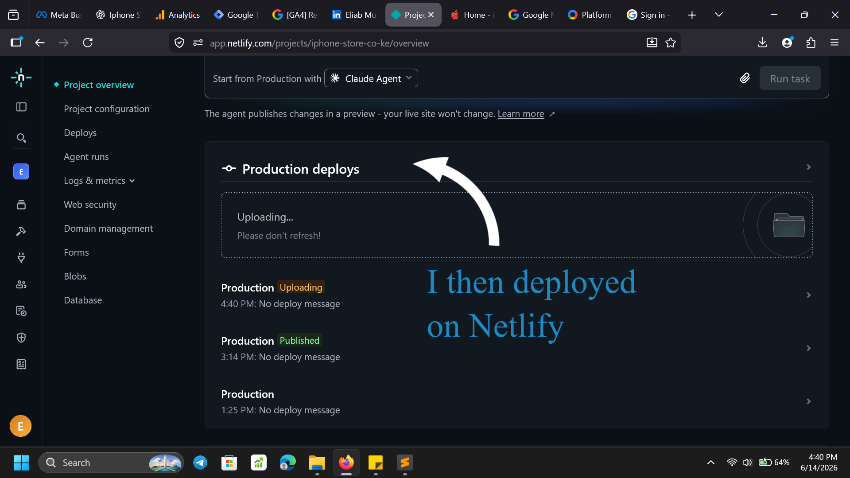The image size is (850, 478).
Task: Open the builds hammer icon
Action: click(21, 231)
